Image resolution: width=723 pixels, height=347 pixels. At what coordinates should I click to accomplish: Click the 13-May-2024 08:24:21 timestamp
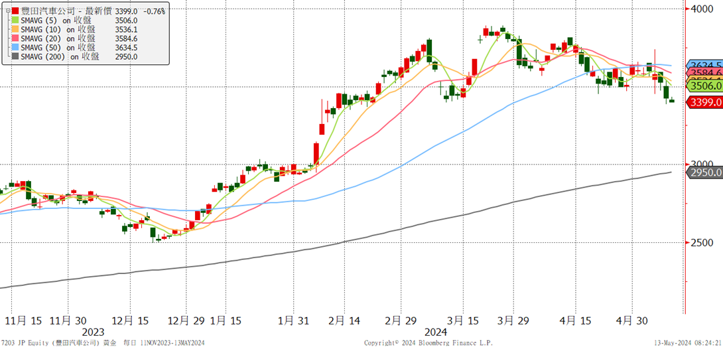(x=689, y=343)
